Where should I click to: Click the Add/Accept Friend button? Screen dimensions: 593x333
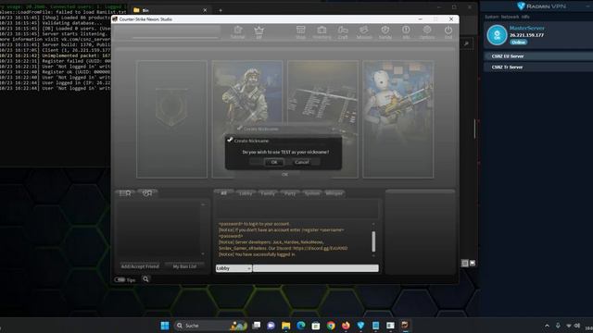pyautogui.click(x=140, y=266)
